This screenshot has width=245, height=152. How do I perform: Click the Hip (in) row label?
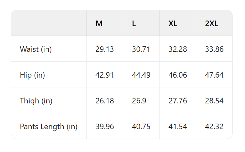tap(32, 75)
